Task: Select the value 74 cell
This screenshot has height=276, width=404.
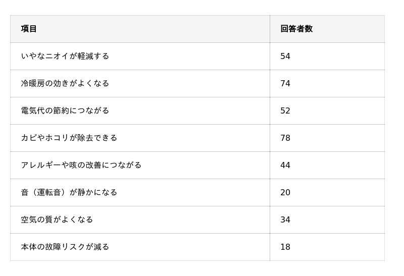Action: (285, 83)
